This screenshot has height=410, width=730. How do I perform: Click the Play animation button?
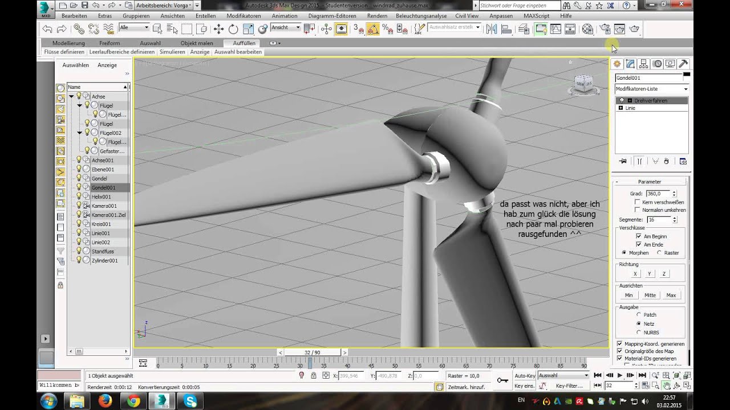pyautogui.click(x=620, y=375)
